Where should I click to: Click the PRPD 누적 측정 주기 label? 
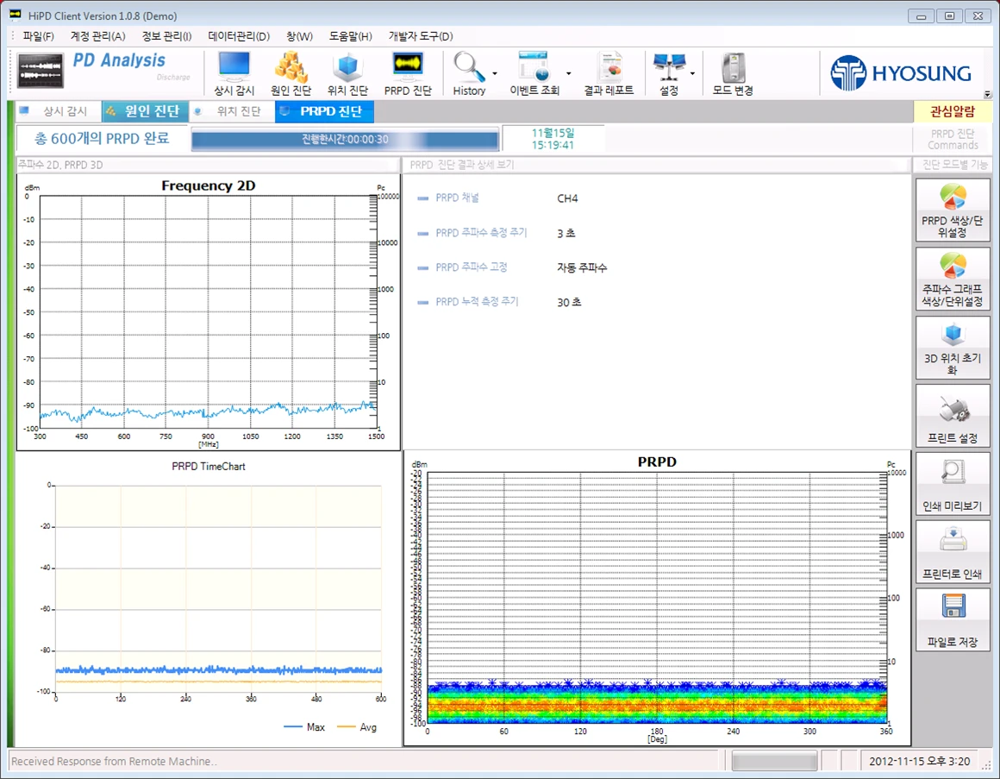tap(477, 301)
